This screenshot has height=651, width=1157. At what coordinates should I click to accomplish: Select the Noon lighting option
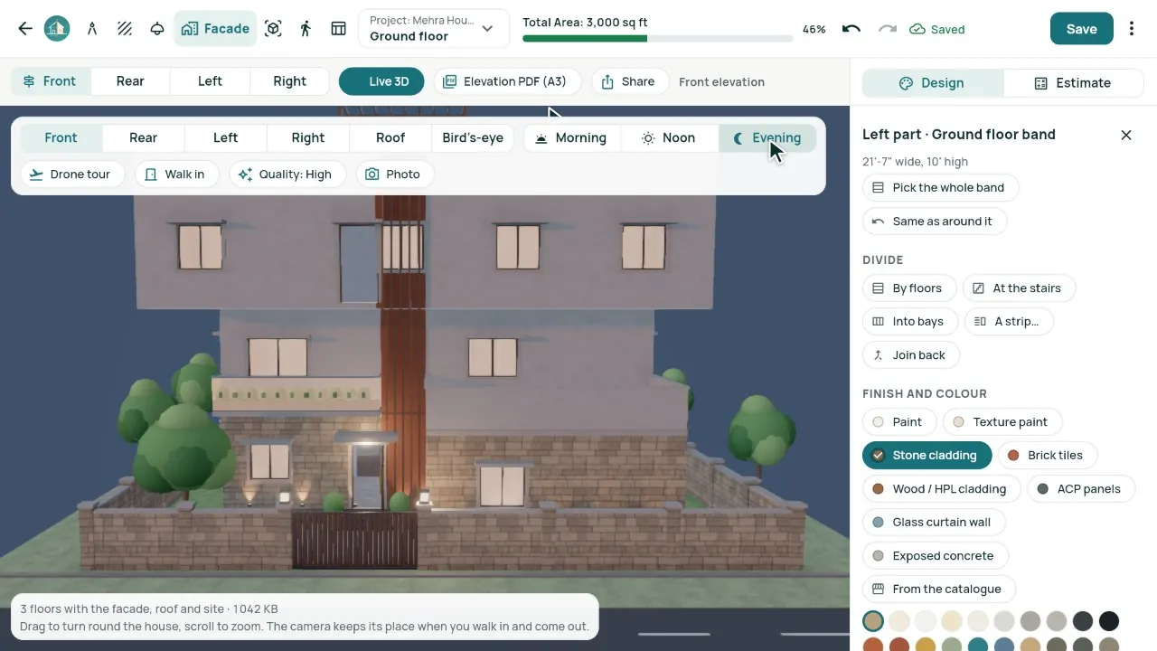[669, 138]
